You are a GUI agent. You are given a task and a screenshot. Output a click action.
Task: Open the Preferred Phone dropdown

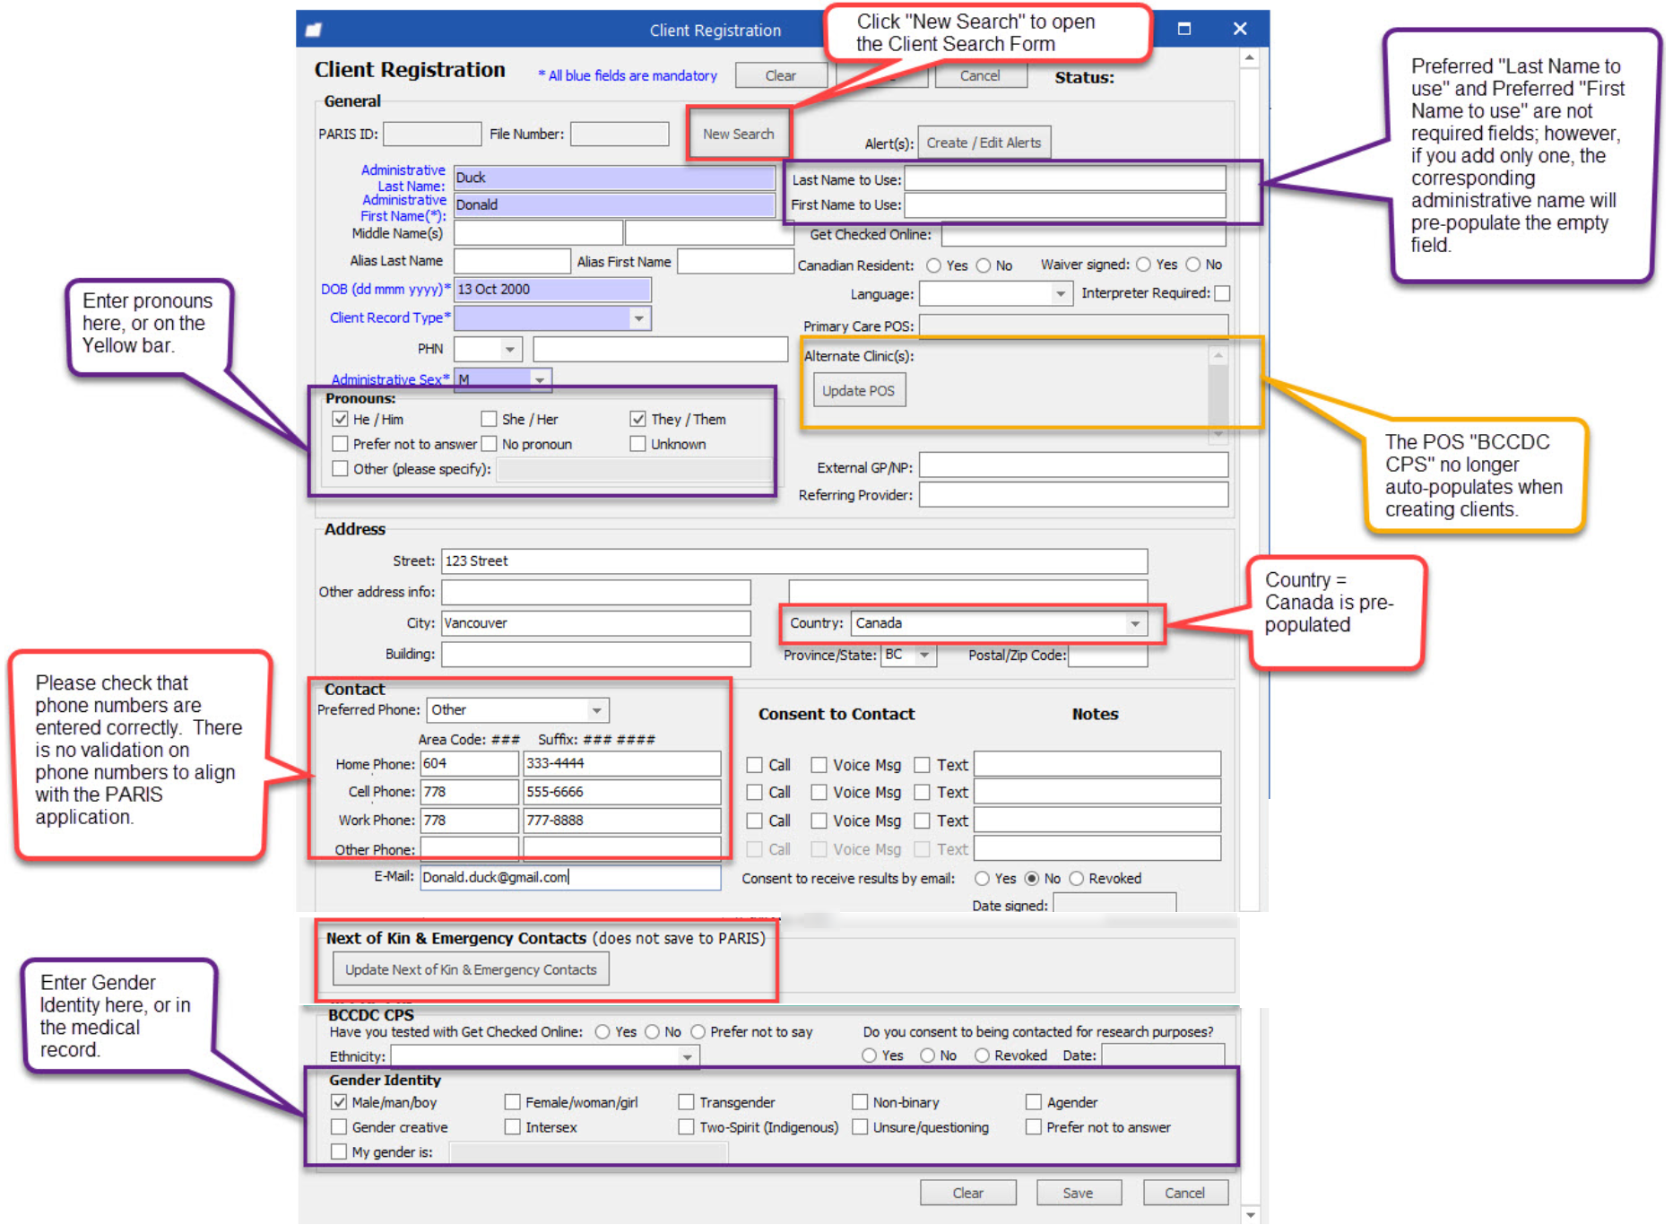coord(596,710)
